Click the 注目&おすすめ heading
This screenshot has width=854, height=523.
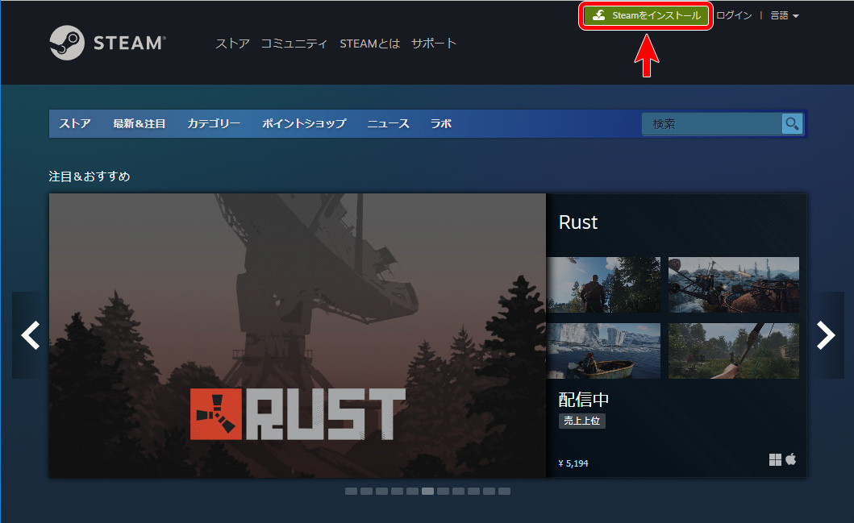click(90, 176)
